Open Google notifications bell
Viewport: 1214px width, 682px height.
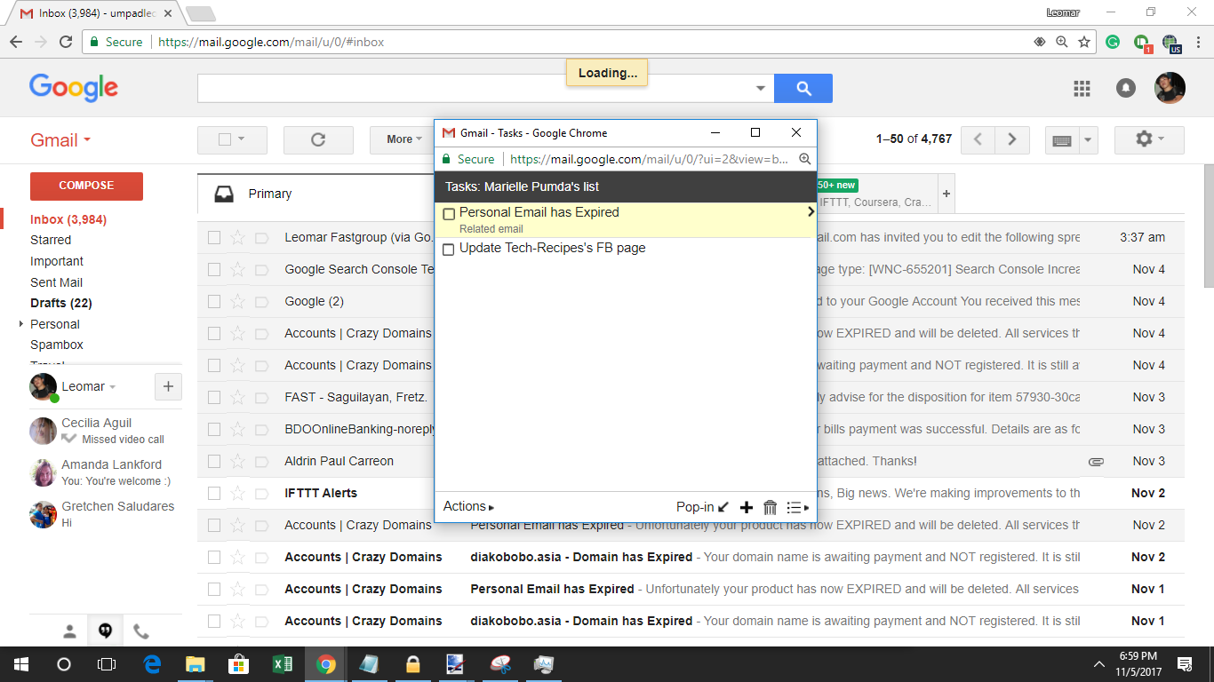(x=1126, y=88)
